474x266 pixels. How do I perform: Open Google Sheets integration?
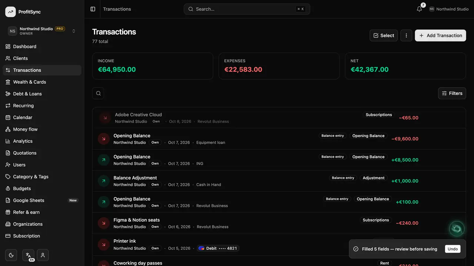(x=42, y=200)
